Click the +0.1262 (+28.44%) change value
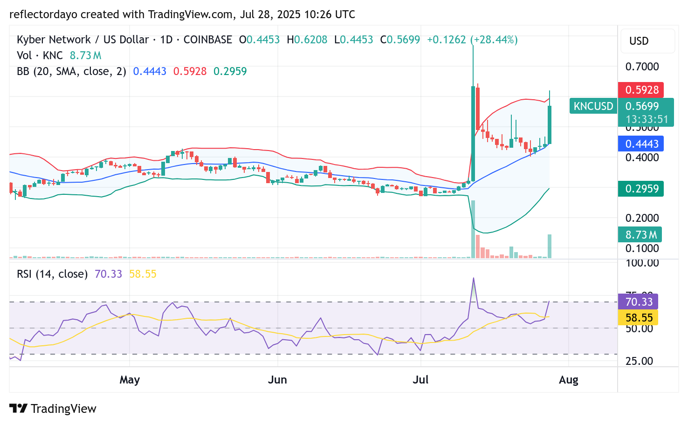 pyautogui.click(x=472, y=40)
